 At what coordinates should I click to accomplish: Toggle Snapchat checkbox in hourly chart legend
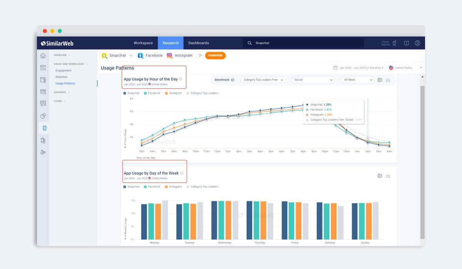click(125, 93)
